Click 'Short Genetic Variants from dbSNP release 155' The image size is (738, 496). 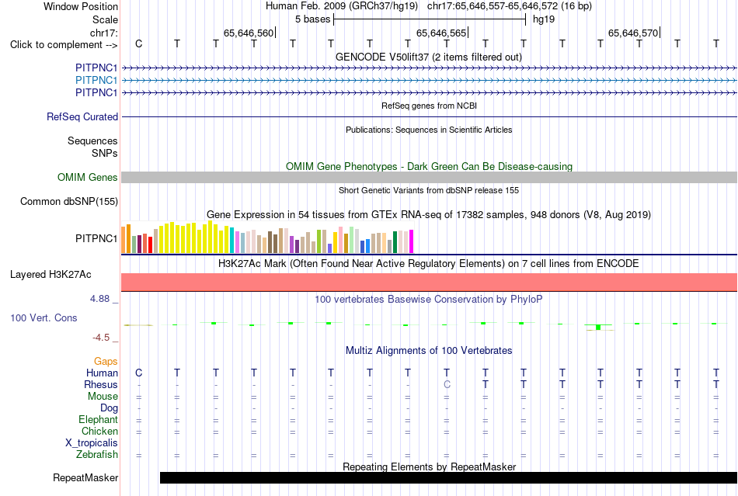tap(429, 190)
